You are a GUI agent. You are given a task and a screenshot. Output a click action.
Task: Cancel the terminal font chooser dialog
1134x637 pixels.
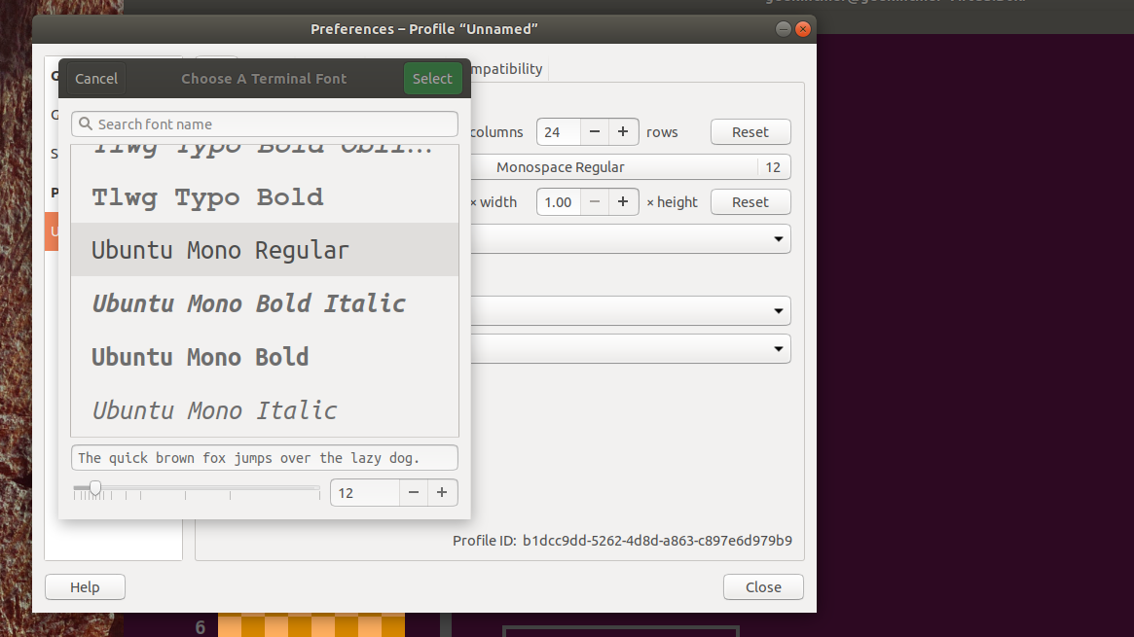click(94, 78)
